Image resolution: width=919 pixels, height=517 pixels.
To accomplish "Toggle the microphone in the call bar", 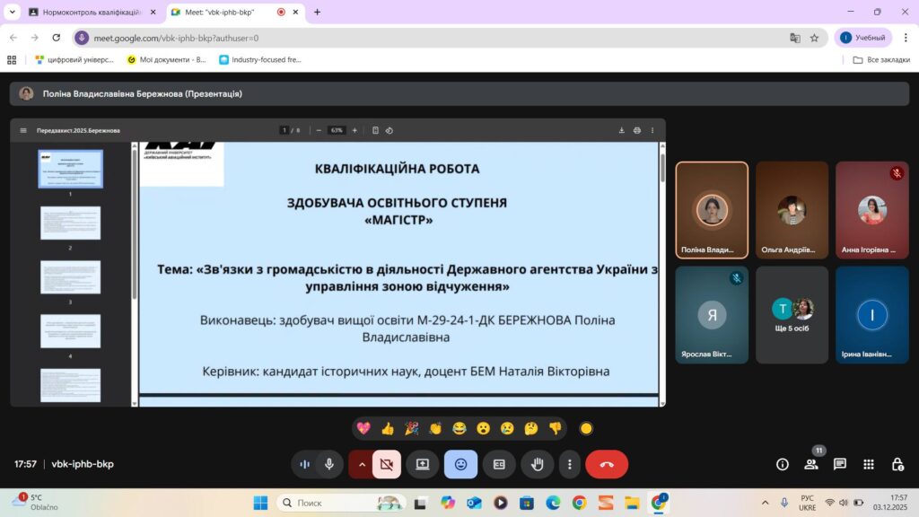I will [329, 464].
